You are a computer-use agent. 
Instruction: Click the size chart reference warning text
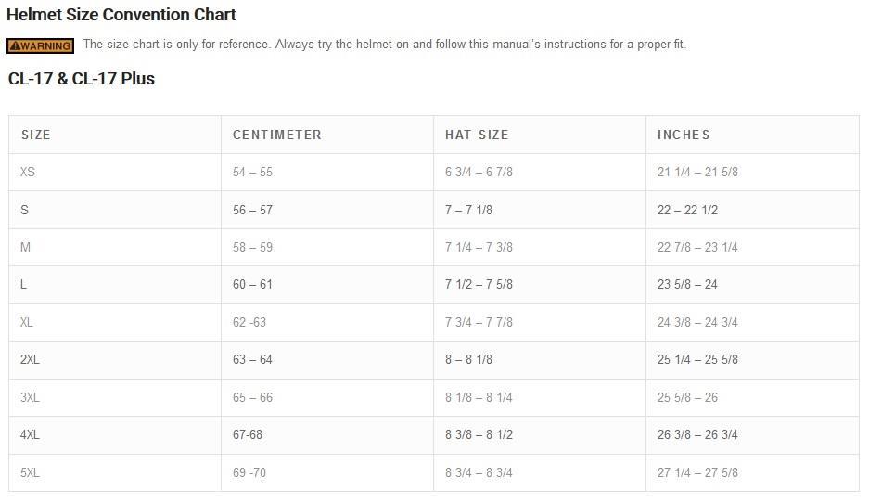(384, 45)
